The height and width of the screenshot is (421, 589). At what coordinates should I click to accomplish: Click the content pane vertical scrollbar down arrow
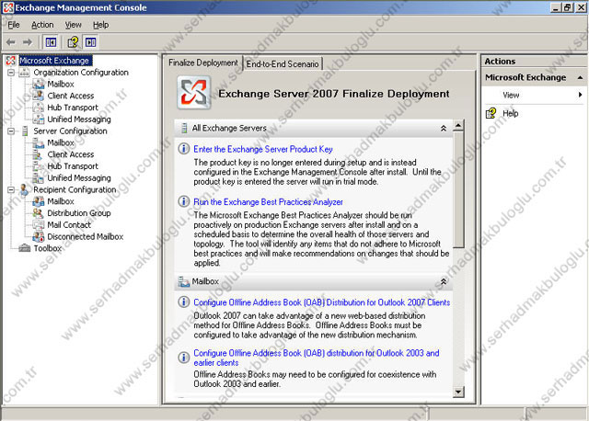[459, 393]
